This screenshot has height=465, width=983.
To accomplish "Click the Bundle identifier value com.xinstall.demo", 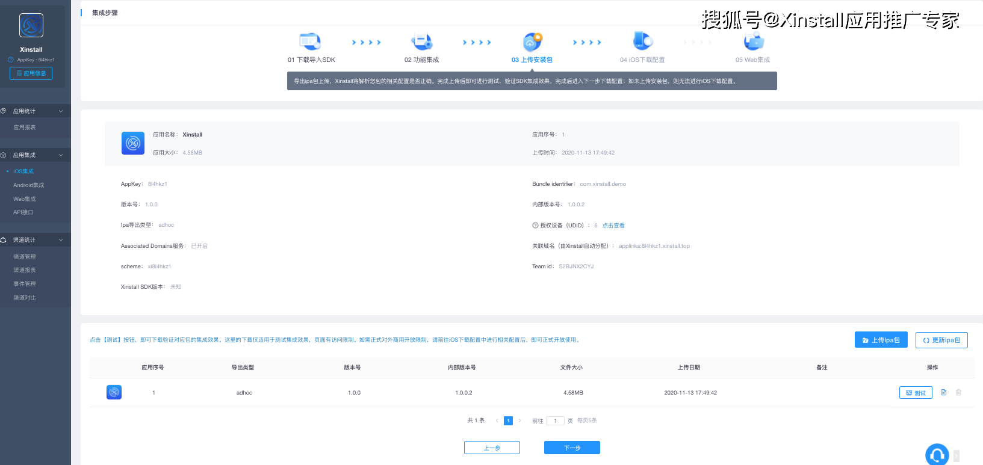I will [603, 184].
